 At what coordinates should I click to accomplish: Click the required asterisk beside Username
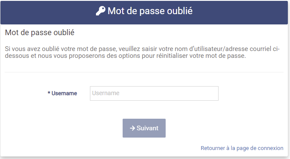coord(49,93)
